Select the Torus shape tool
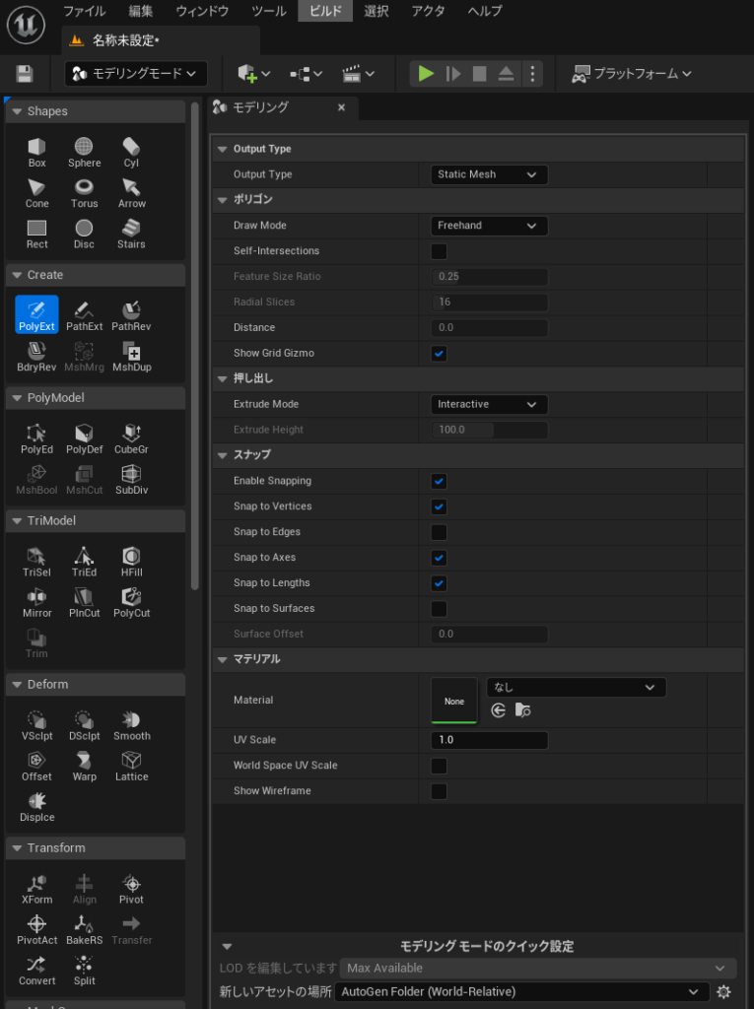 pos(85,194)
